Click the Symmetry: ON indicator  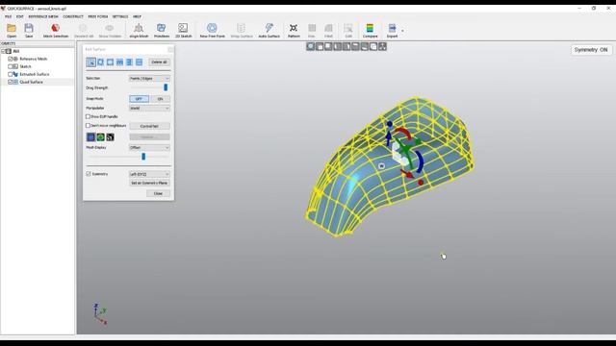point(591,50)
